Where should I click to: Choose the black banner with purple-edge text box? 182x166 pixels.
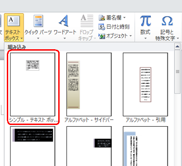click(x=33, y=146)
